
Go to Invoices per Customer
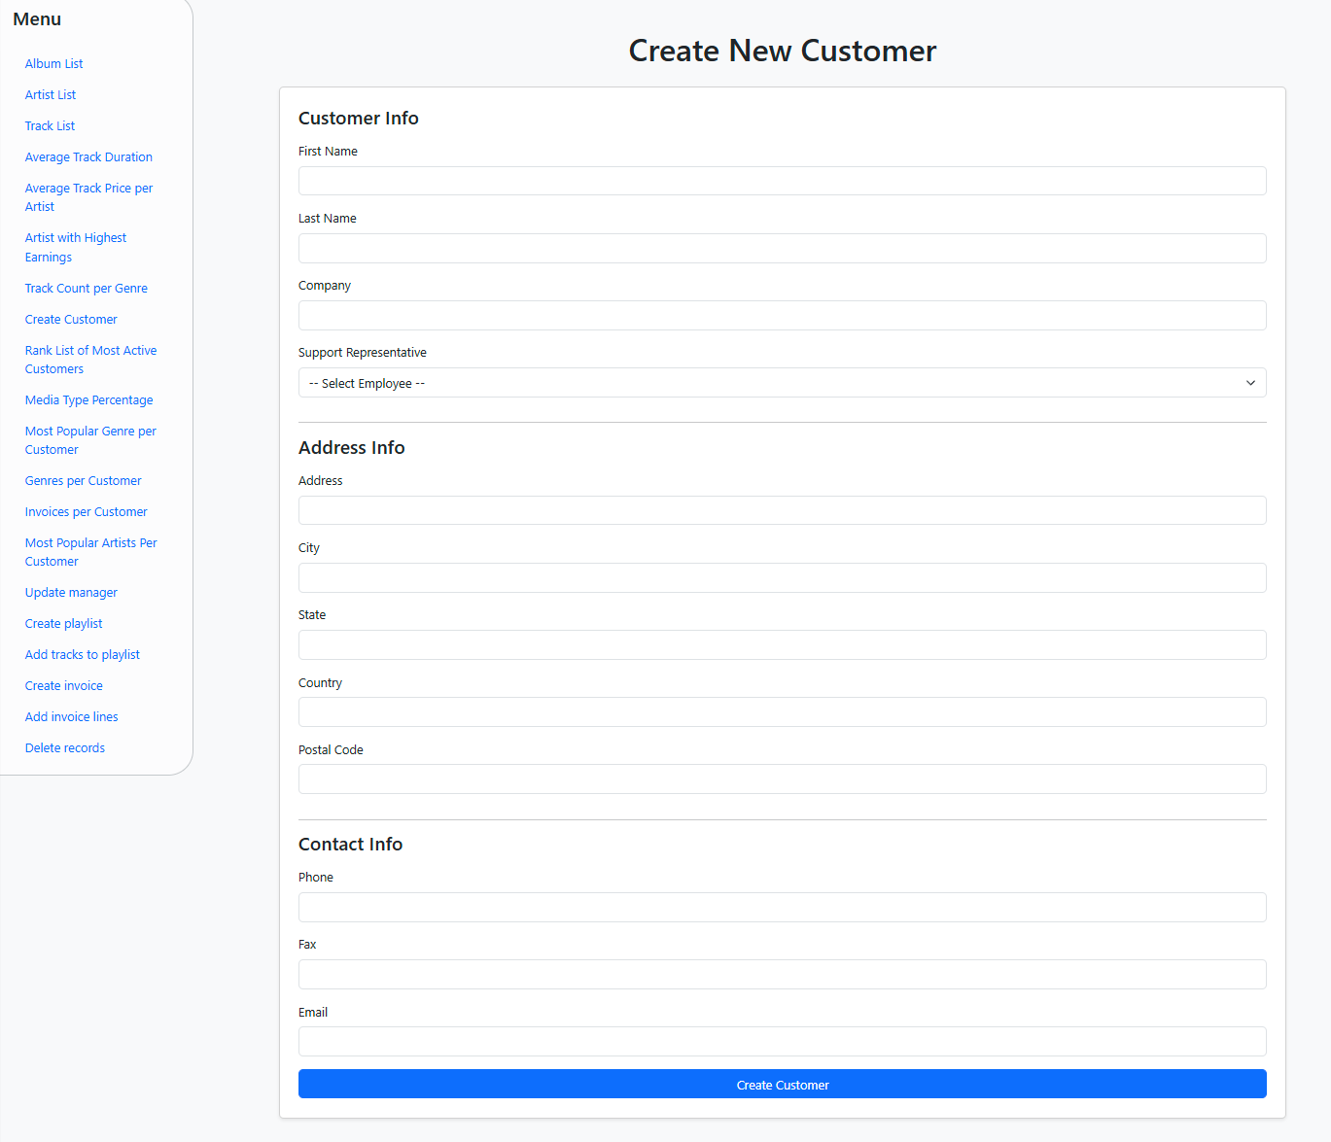[87, 512]
